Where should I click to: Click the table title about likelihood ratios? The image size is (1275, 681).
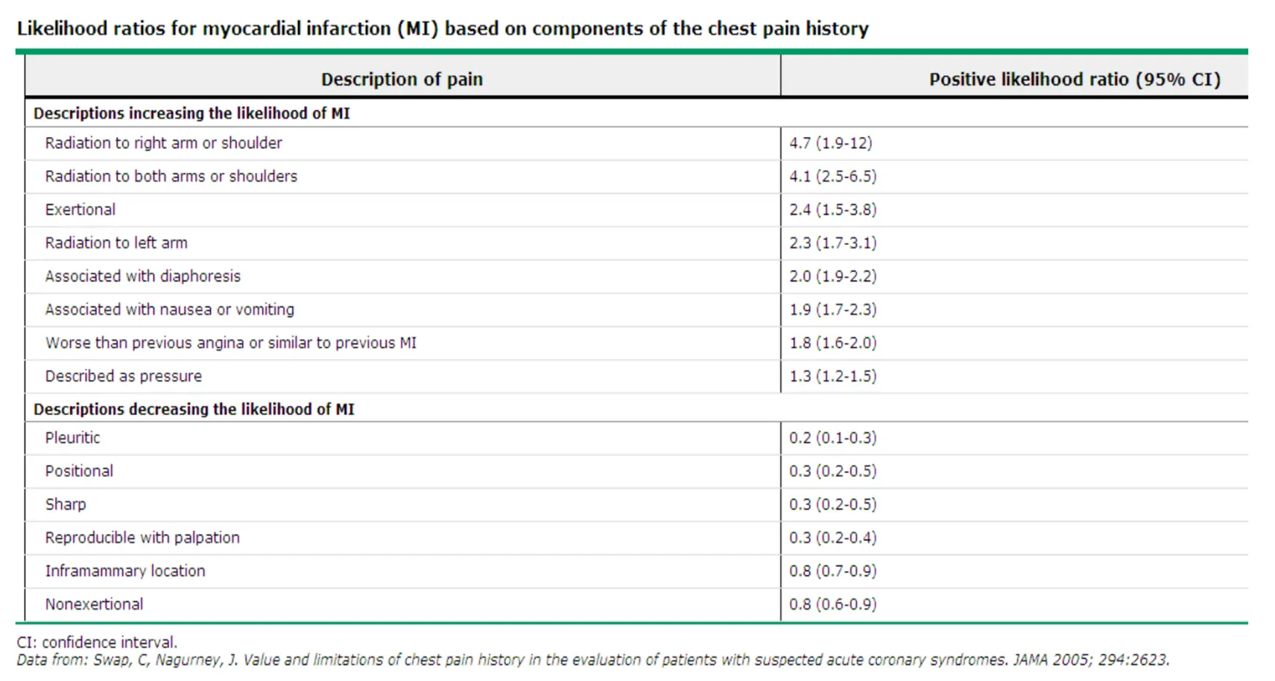tap(443, 28)
